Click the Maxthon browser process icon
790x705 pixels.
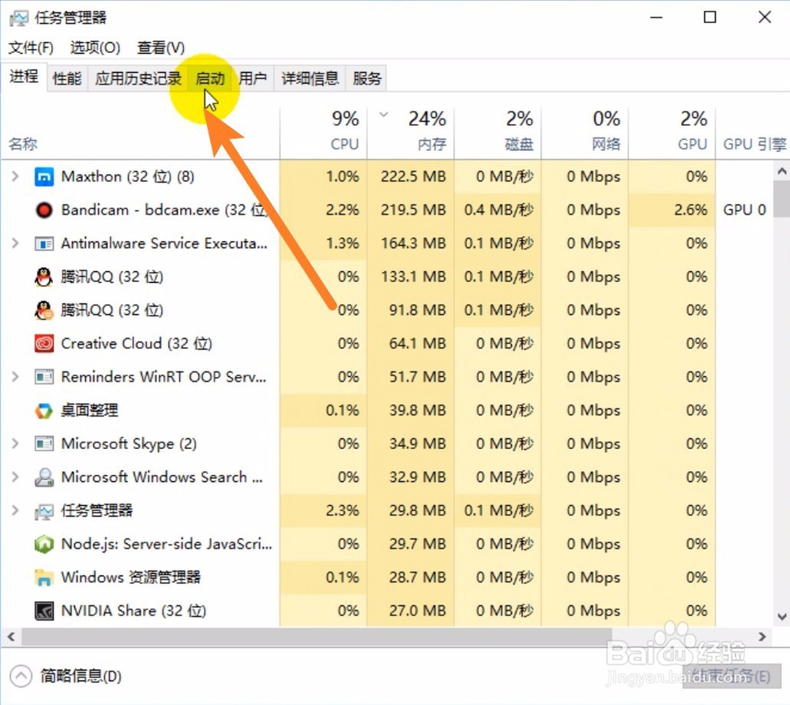(43, 177)
